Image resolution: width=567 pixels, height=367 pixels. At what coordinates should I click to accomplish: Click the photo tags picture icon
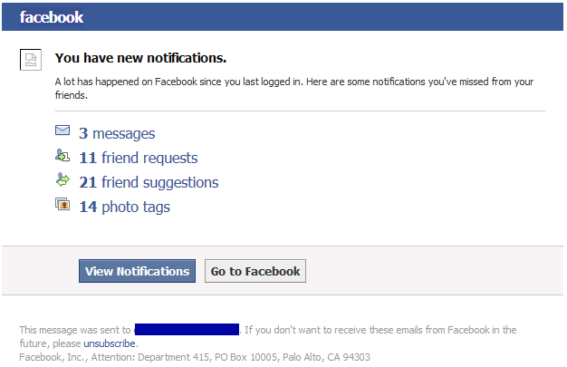(x=62, y=205)
